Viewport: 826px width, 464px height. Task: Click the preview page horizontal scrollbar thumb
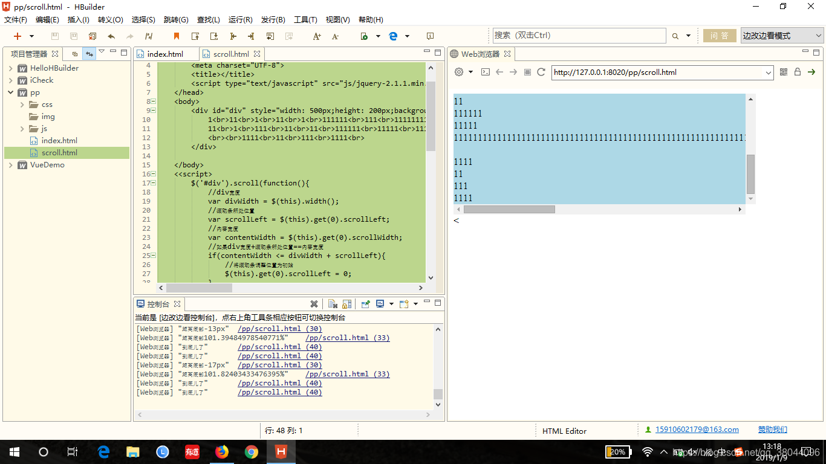coord(509,209)
